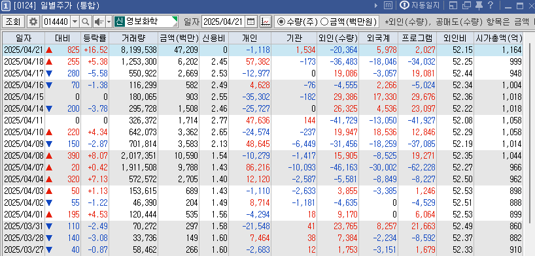Click the stock name field 영보화학
The image size is (535, 256).
(151, 22)
